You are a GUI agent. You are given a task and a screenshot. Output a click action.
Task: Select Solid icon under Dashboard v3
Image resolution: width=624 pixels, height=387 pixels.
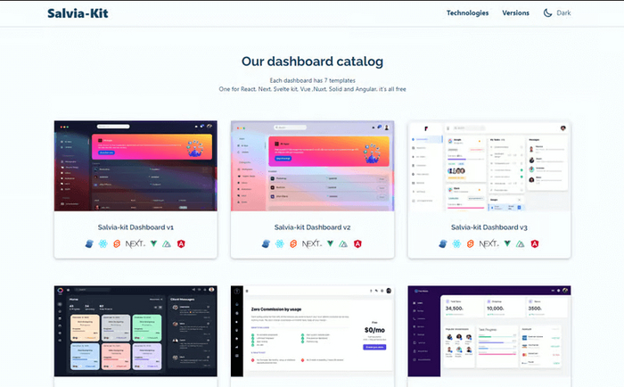coord(443,243)
